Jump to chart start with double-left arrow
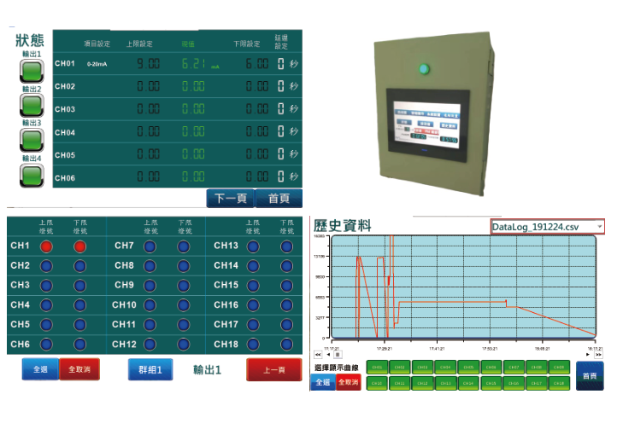This screenshot has width=617, height=423. tap(319, 354)
